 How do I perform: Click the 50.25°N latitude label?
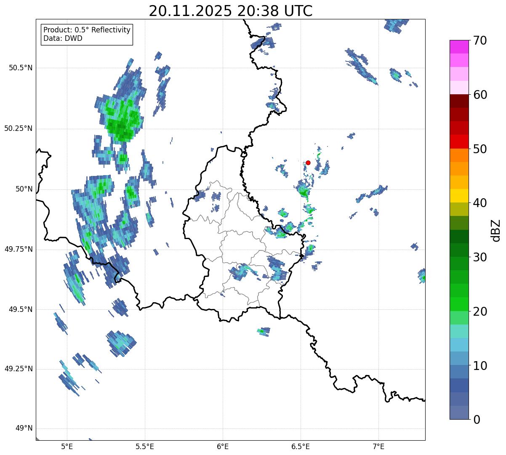point(19,128)
